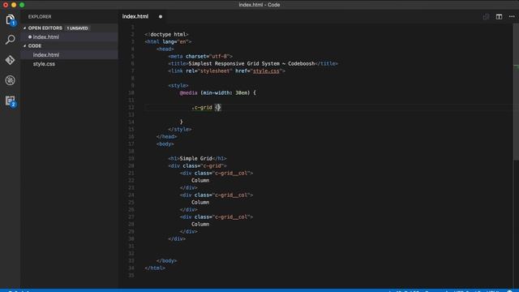Click the Split Editor icon
This screenshot has width=519, height=292.
click(499, 16)
